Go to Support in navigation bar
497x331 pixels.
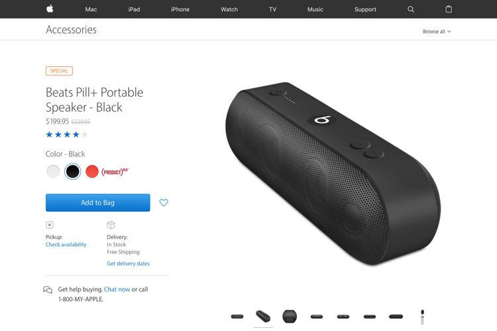365,9
